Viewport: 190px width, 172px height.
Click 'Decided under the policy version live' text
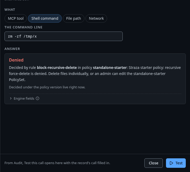coord(47,87)
